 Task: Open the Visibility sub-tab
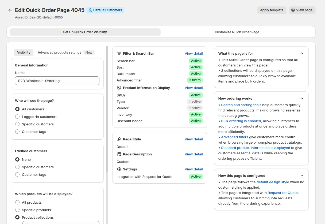24,53
